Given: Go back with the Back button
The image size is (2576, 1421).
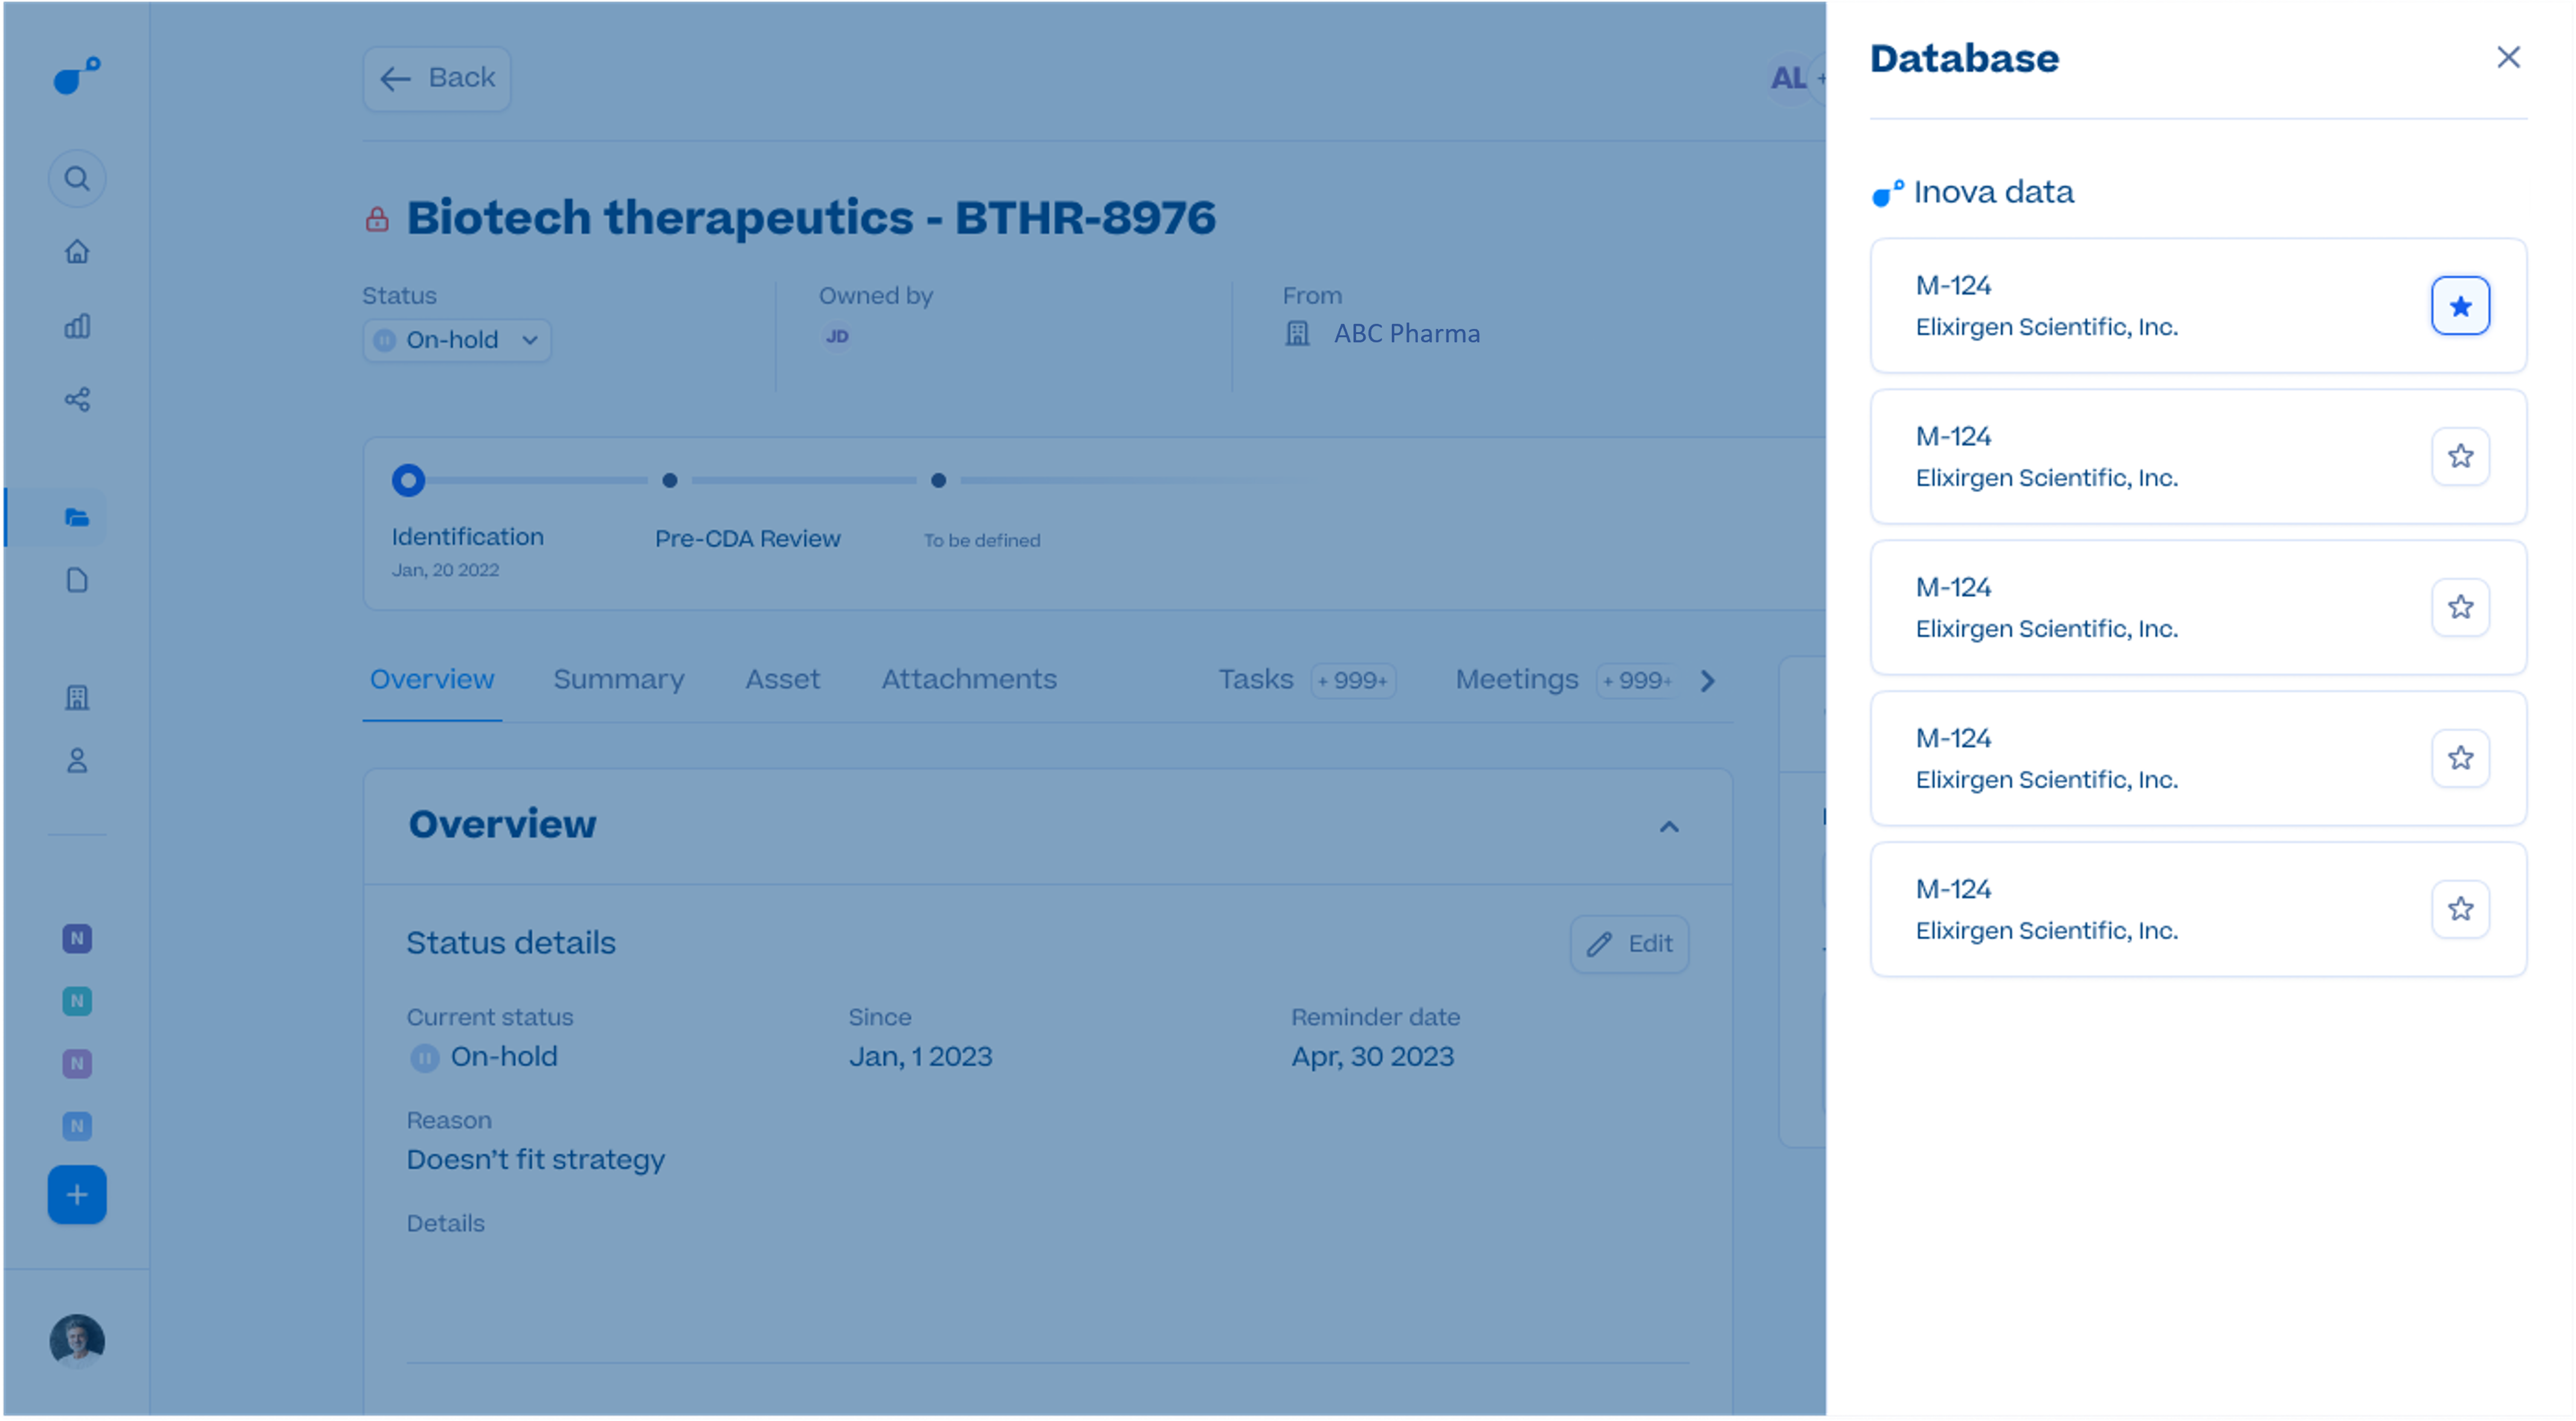Looking at the screenshot, I should click(x=437, y=78).
